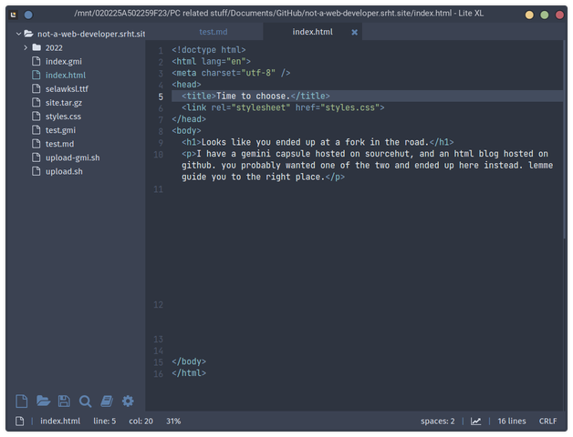Click the save floppy disk icon
This screenshot has height=437, width=573.
pos(64,401)
